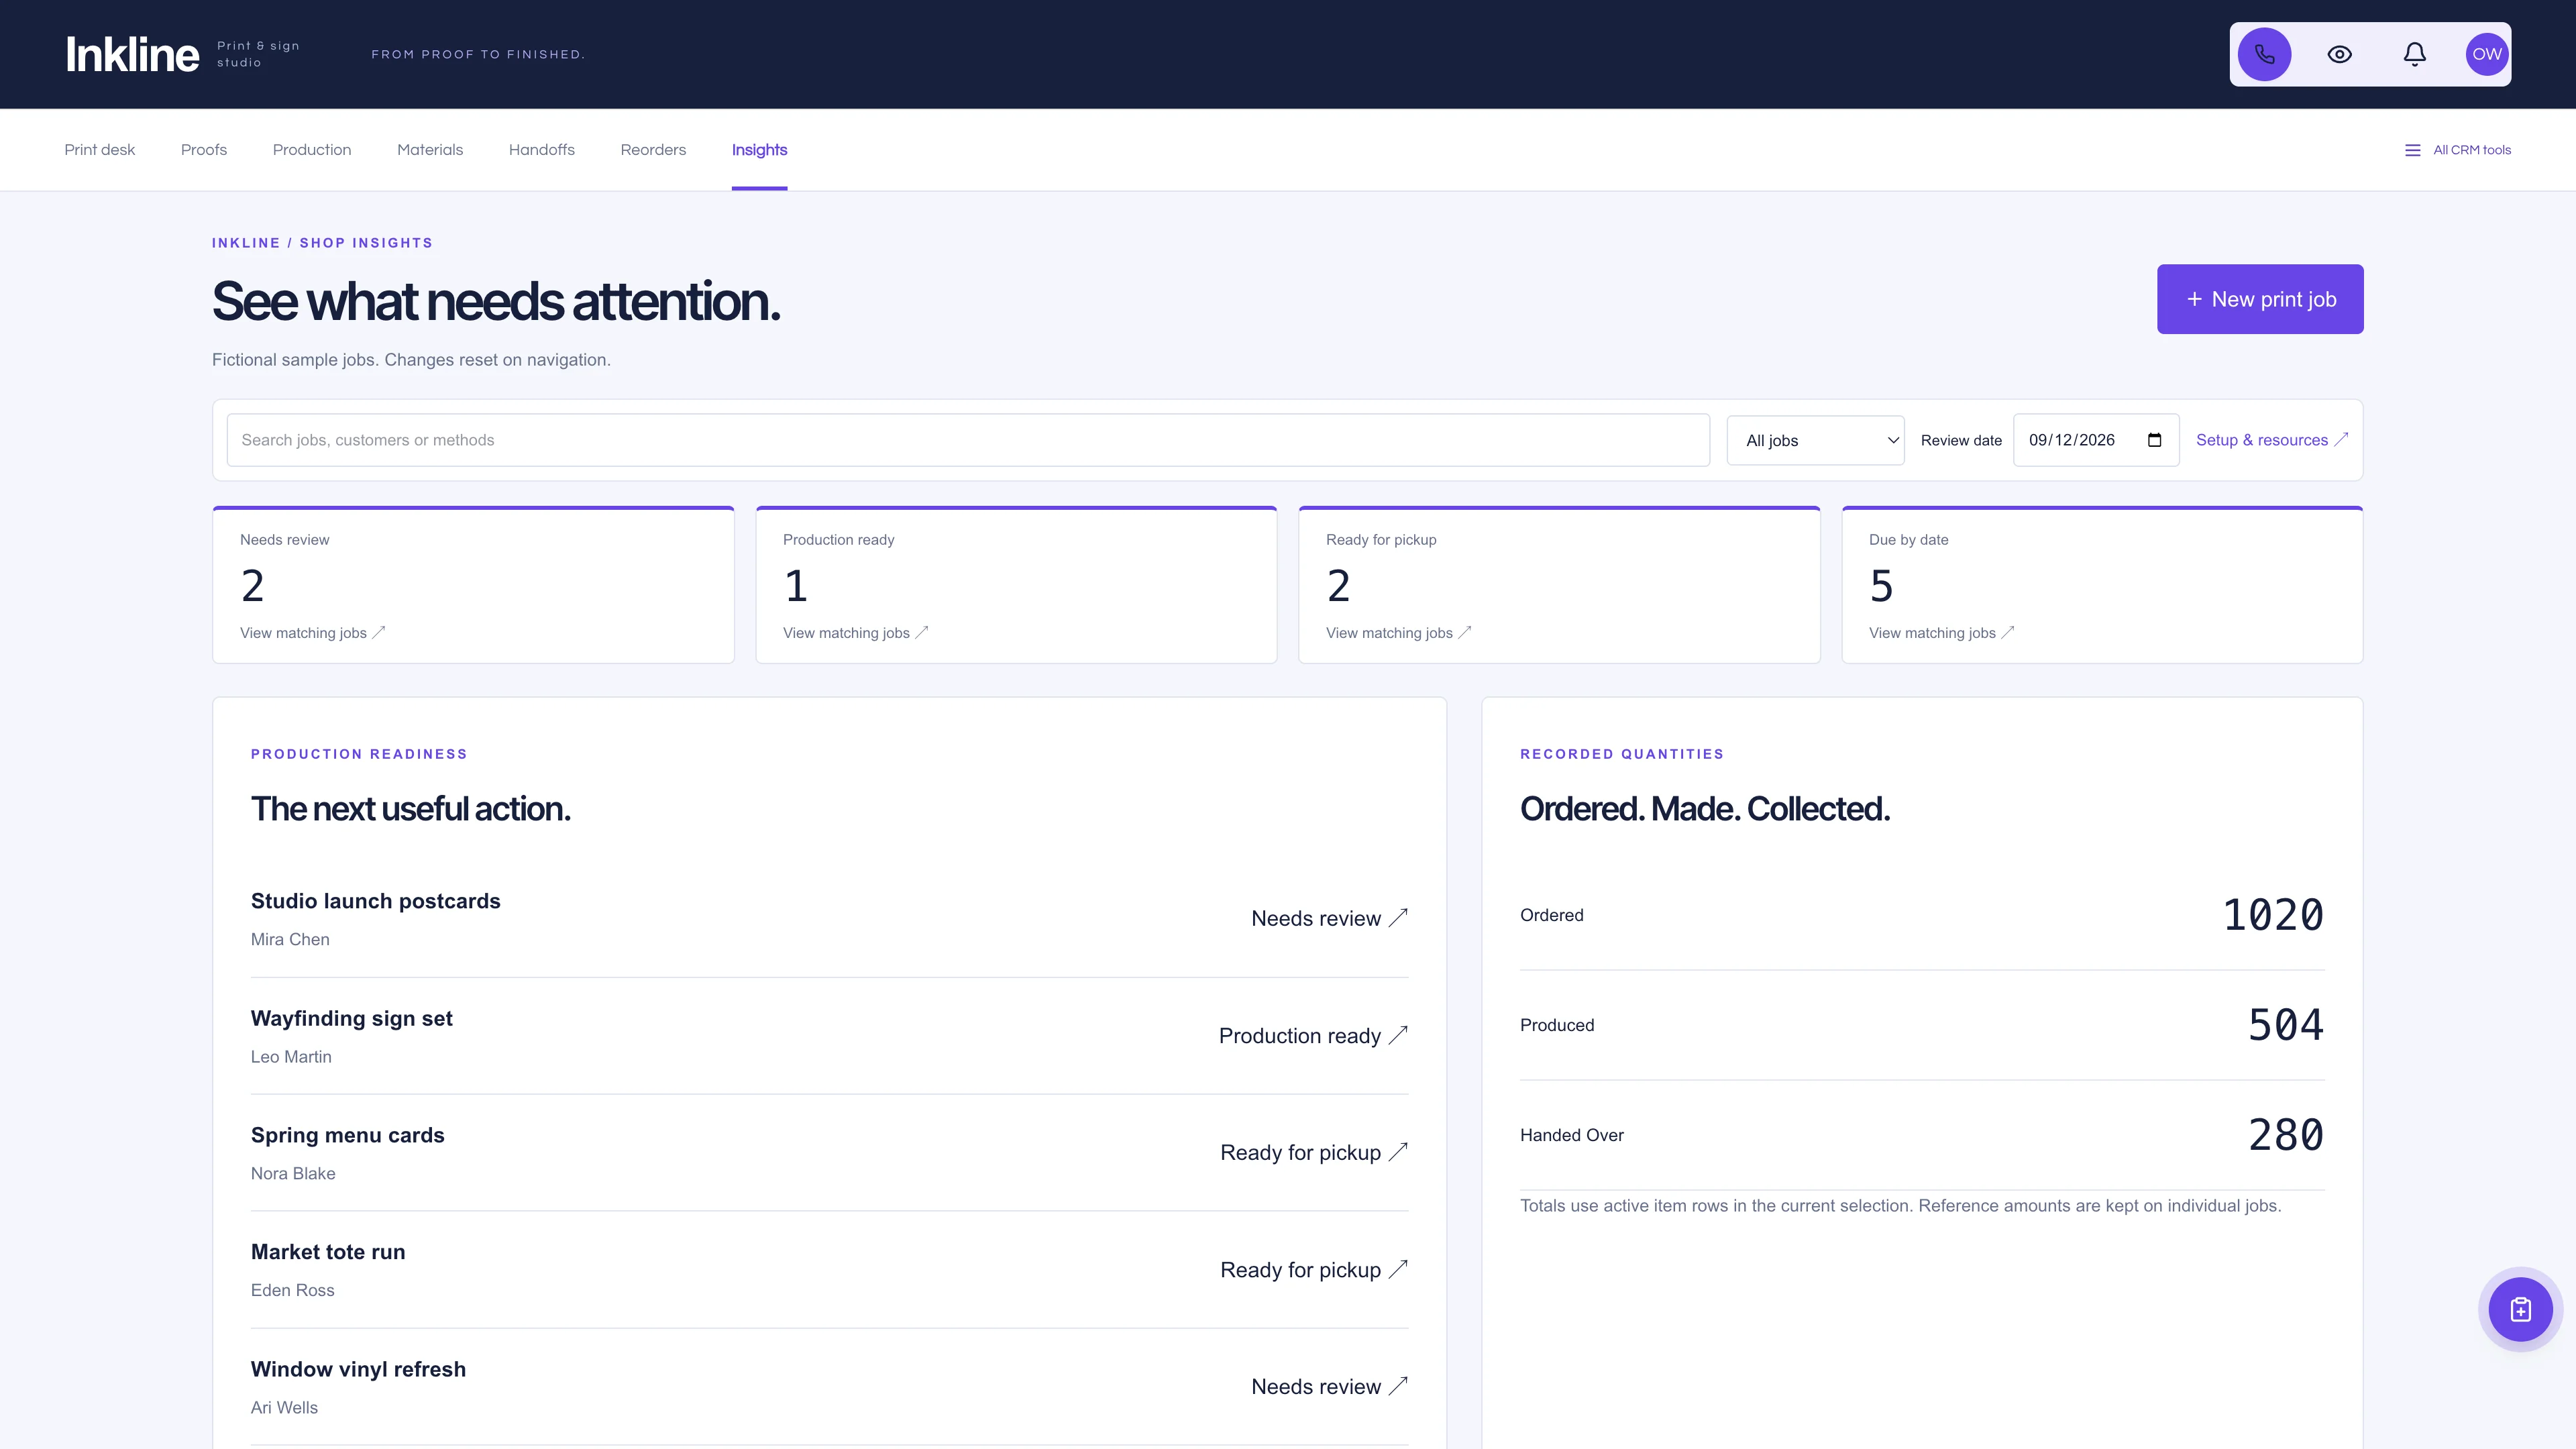Image resolution: width=2576 pixels, height=1449 pixels.
Task: Click the customer name Leo Martin
Action: [291, 1057]
